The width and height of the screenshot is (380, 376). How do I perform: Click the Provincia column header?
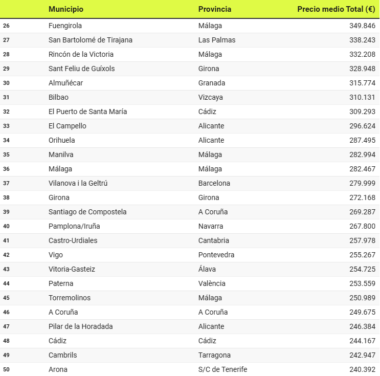pyautogui.click(x=215, y=9)
